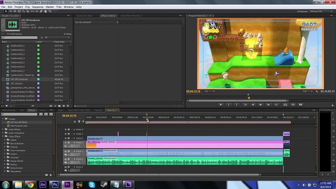The height and width of the screenshot is (189, 336).
Task: Toggle Video 4 track output eye
Action: click(x=66, y=130)
